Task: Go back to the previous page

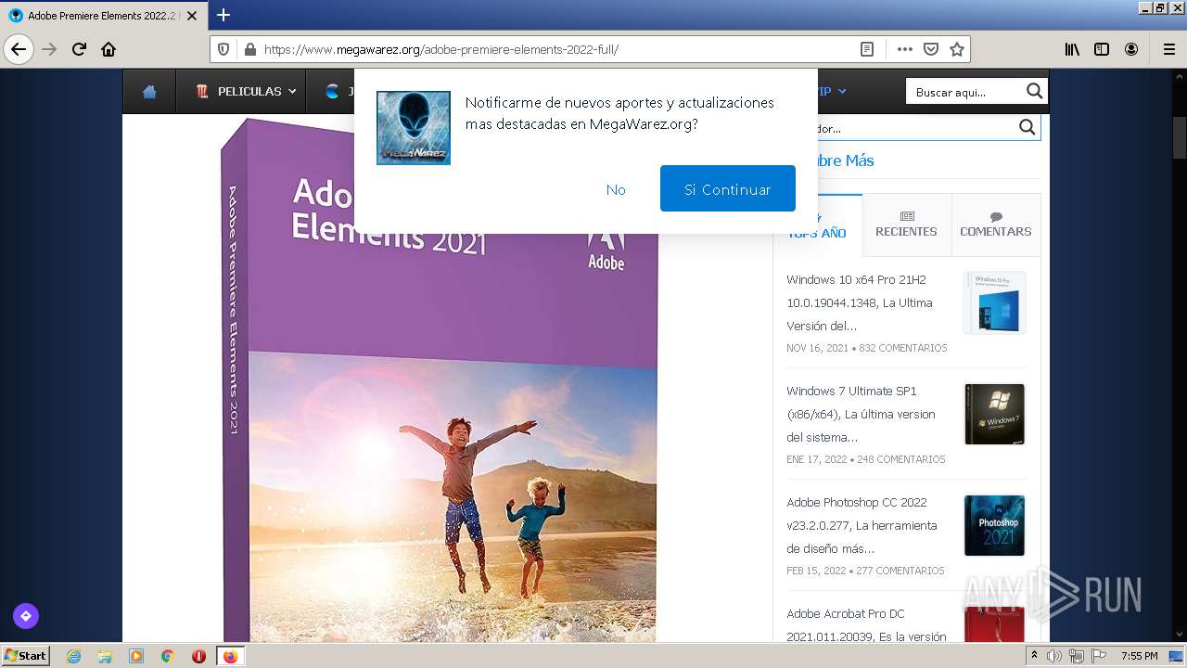Action: click(19, 49)
